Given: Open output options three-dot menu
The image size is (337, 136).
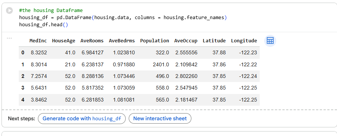Looking at the screenshot, I should [9, 38].
